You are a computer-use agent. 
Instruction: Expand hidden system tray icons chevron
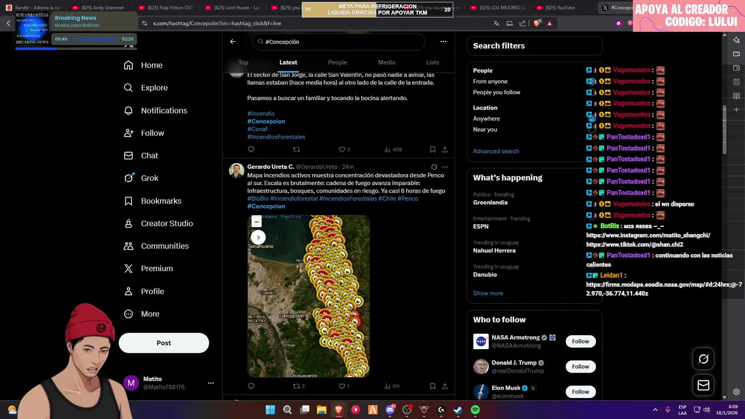pos(655,410)
